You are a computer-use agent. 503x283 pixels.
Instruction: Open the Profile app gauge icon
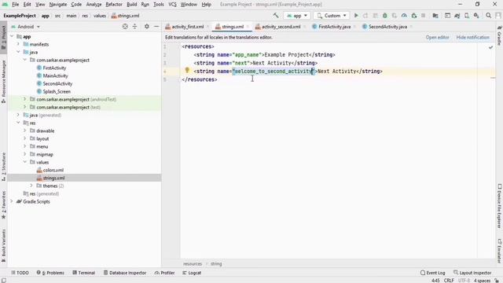(404, 16)
